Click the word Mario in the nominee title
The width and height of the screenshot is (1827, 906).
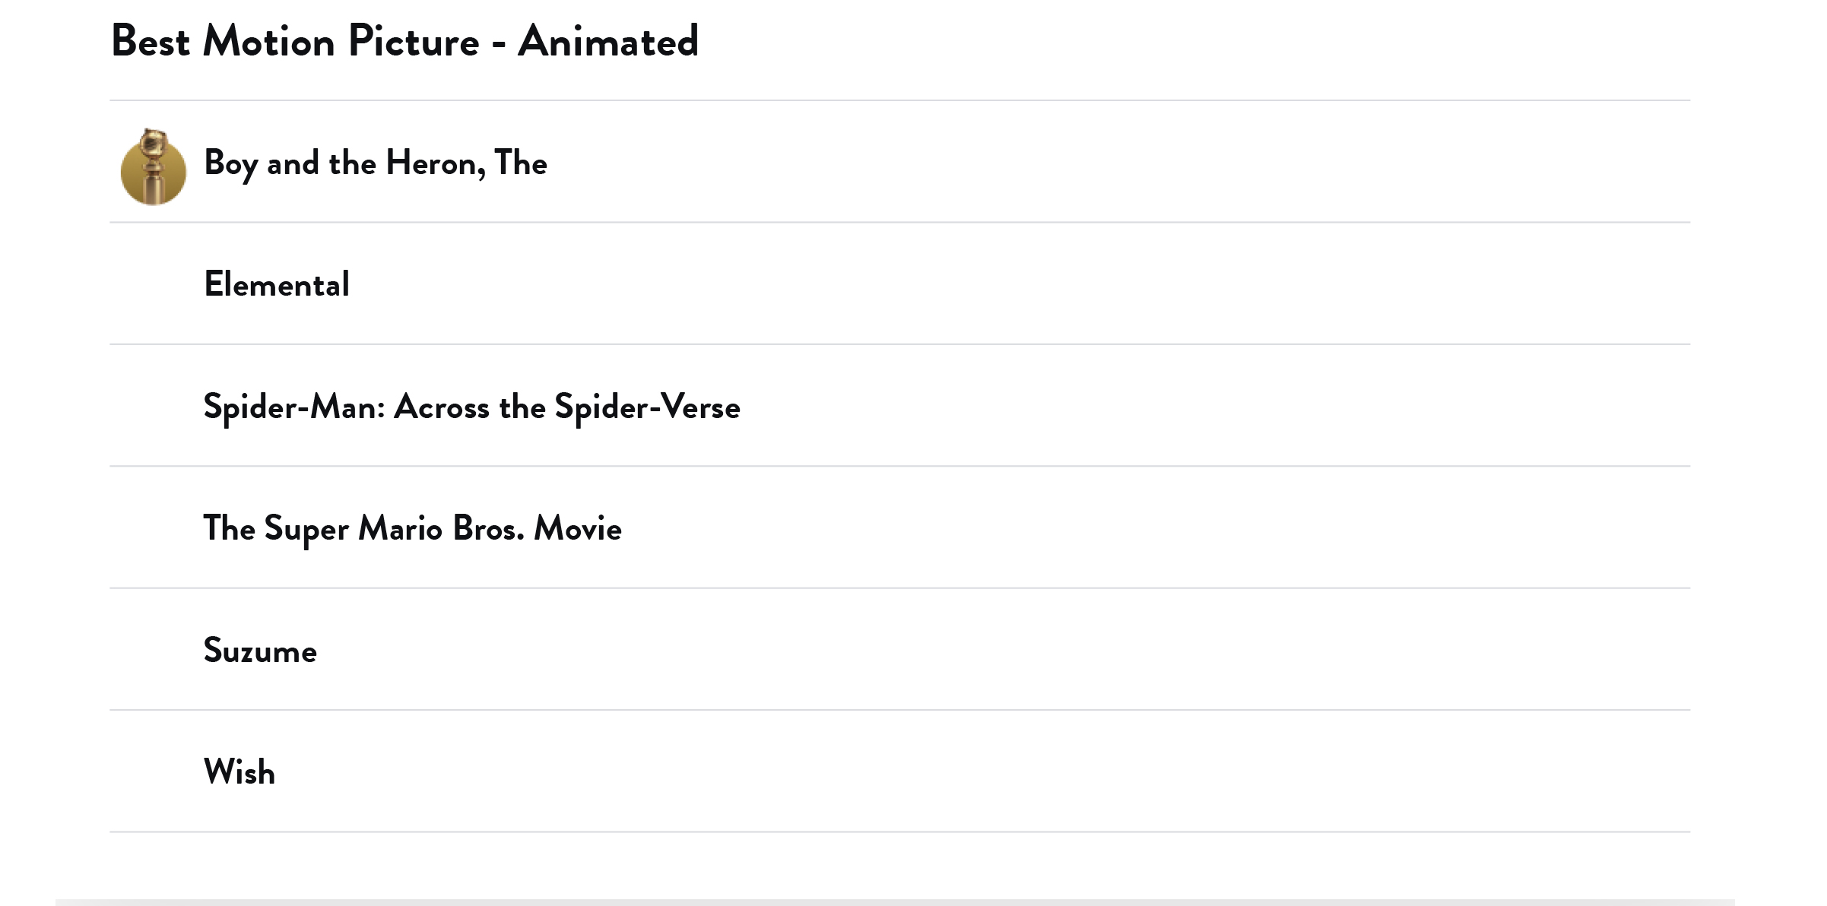click(400, 528)
